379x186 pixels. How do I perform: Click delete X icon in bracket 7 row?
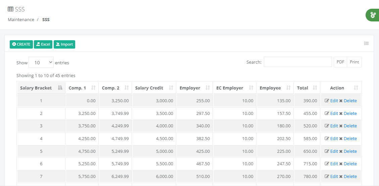pos(341,177)
